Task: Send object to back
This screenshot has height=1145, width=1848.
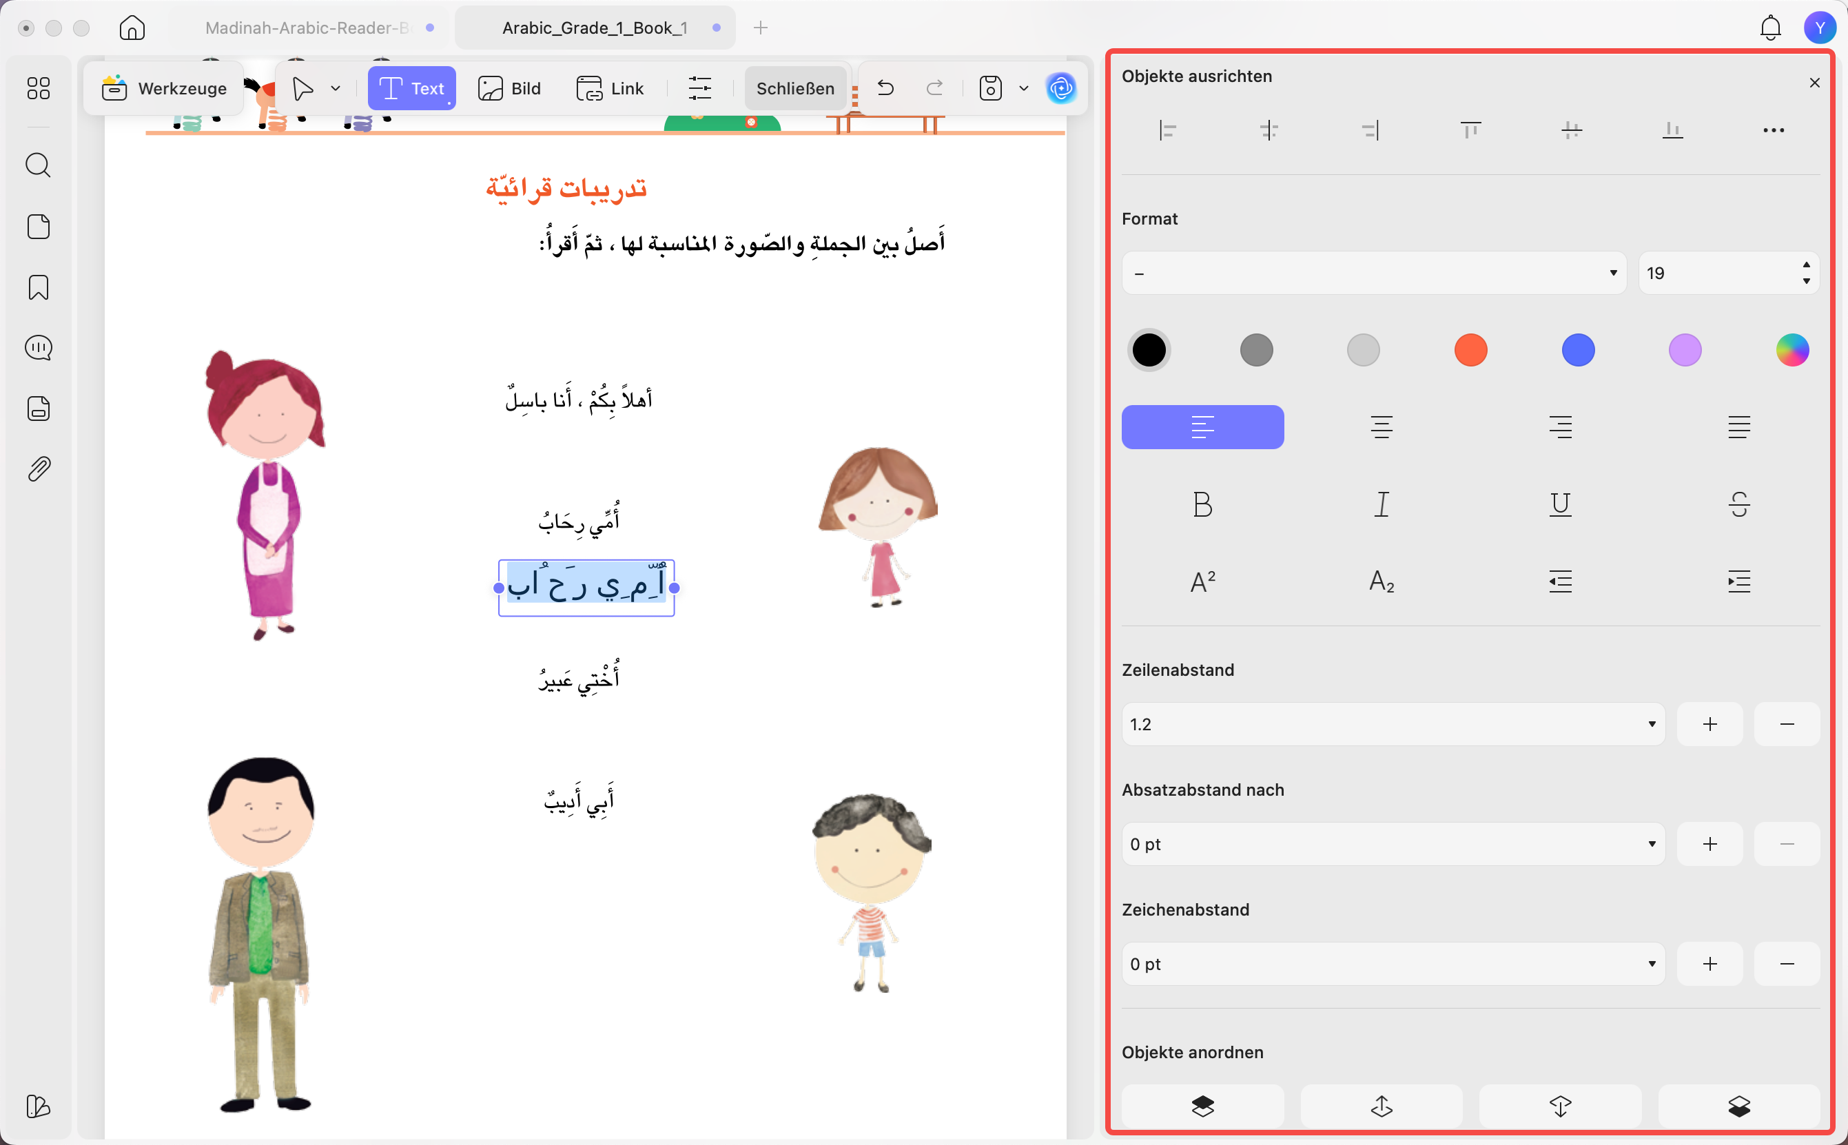Action: pos(1739,1106)
